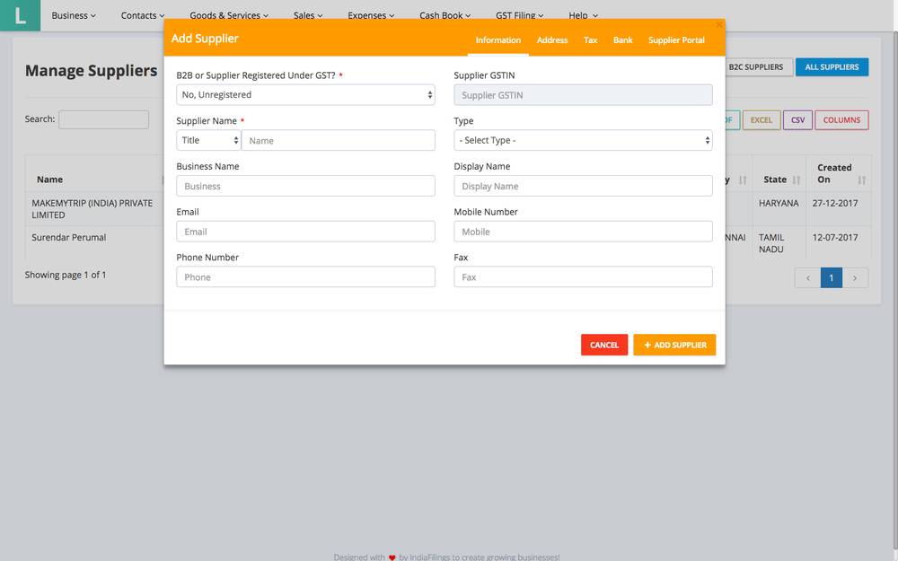The width and height of the screenshot is (898, 561).
Task: Click the previous page arrow in pagination
Action: click(x=806, y=277)
